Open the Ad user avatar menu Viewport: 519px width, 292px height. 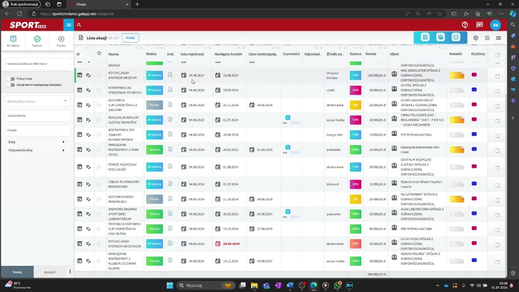coord(495,25)
